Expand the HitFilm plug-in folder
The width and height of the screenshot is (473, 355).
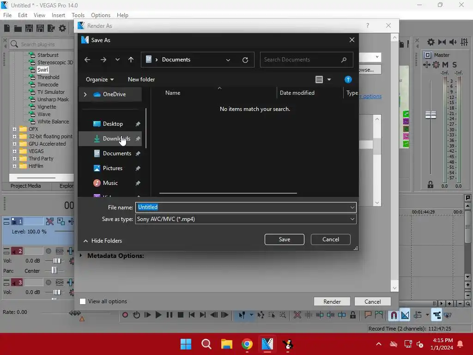[x=14, y=166]
